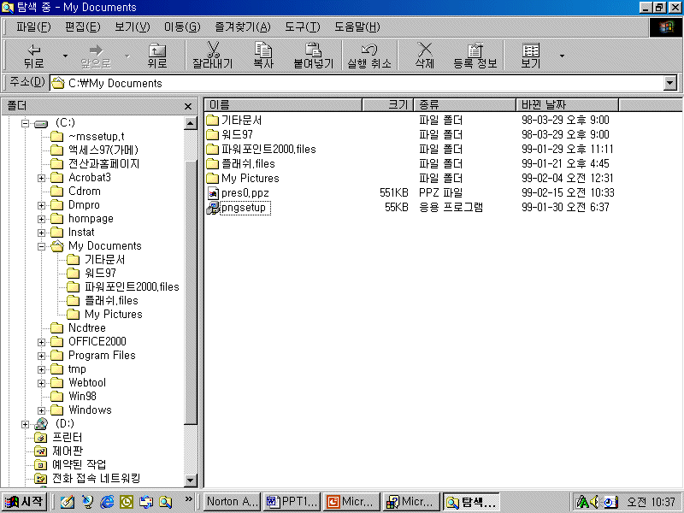The width and height of the screenshot is (684, 513).
Task: Go up one level with 위로
Action: pos(157,56)
